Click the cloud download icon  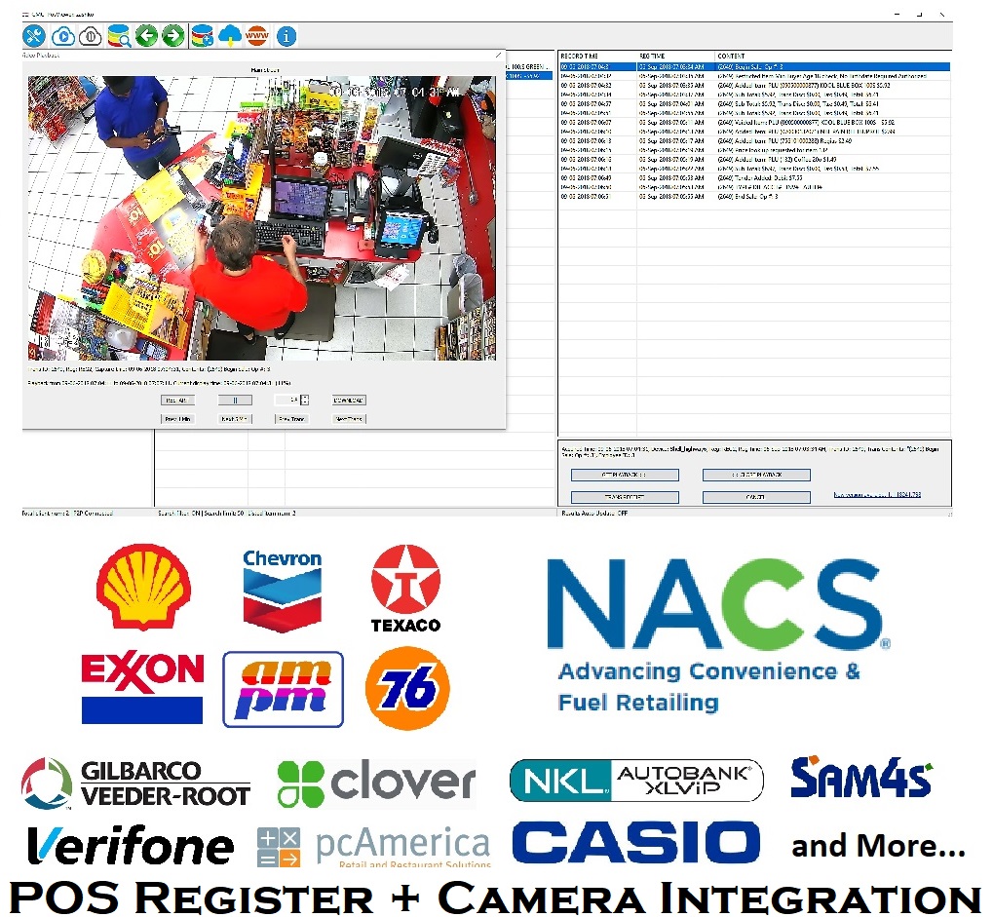pos(230,36)
